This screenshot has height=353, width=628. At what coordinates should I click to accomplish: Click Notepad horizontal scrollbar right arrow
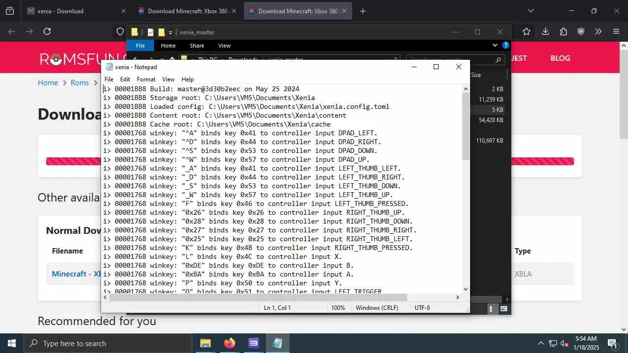(x=458, y=297)
